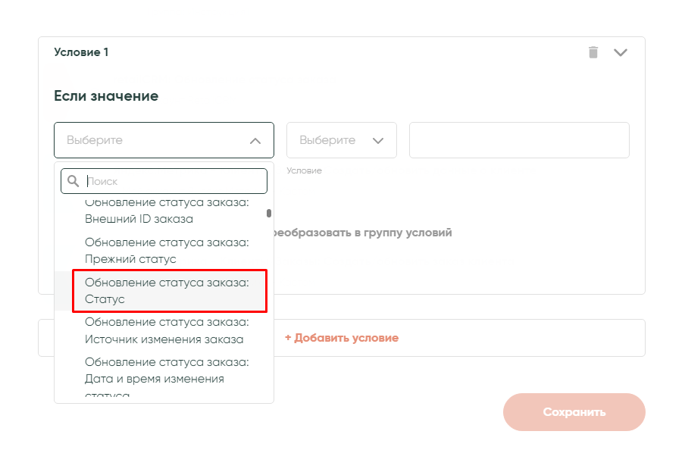The height and width of the screenshot is (450, 685).
Task: Click the 'Условие' caption under the dropdown
Action: 304,171
